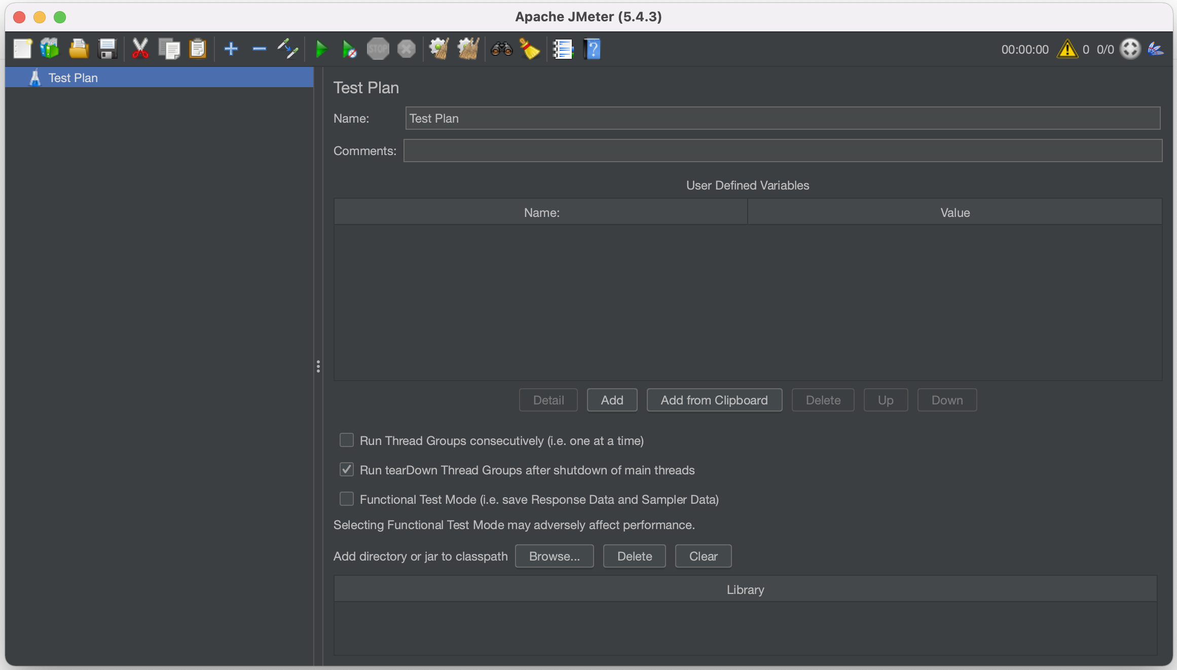1177x670 pixels.
Task: Reset search with yellow brush icon
Action: click(x=529, y=49)
